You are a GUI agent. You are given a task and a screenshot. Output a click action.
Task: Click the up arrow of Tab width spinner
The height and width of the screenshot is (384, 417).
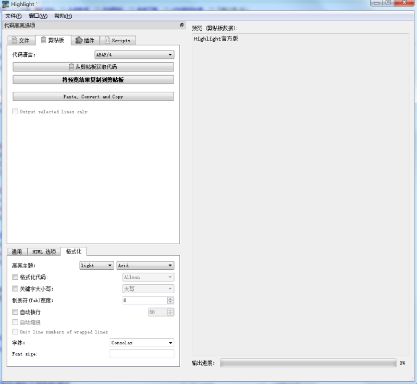[170, 298]
